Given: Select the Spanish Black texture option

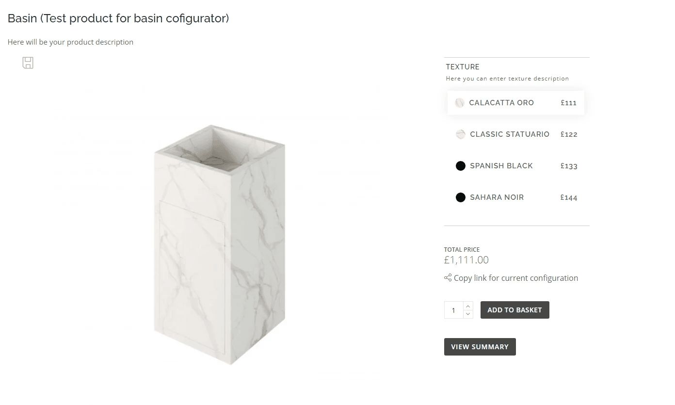Looking at the screenshot, I should (x=501, y=166).
